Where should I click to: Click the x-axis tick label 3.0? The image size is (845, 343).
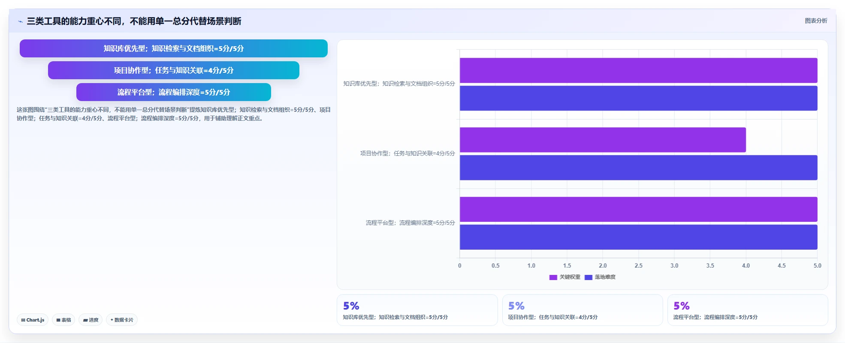point(674,265)
